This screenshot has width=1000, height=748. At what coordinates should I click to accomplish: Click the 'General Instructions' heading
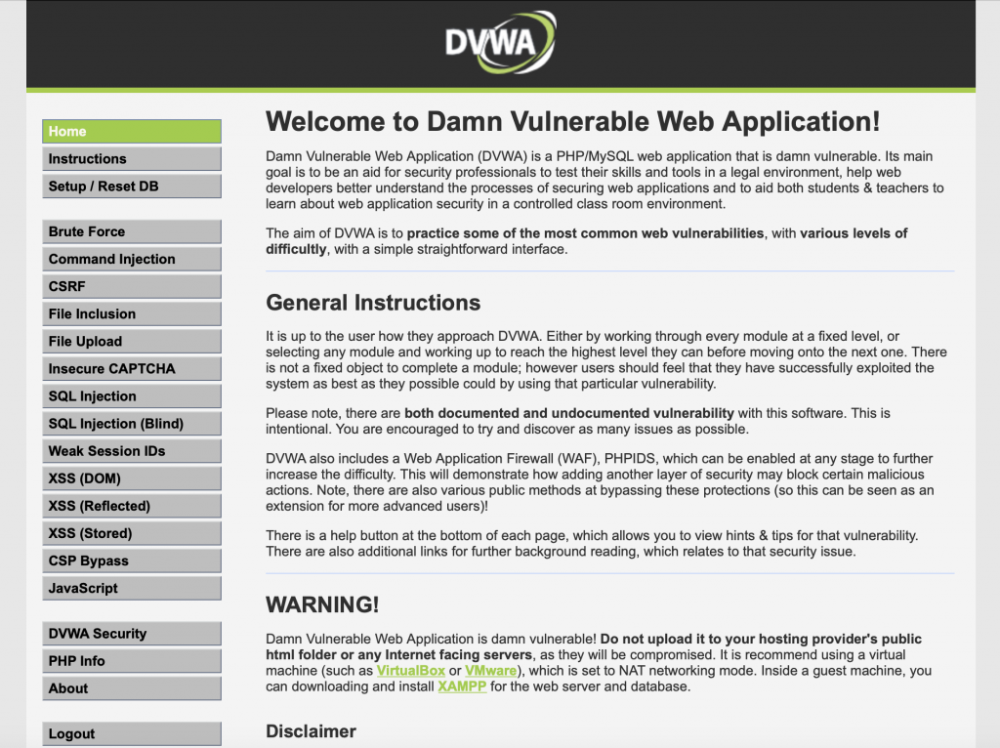click(373, 303)
